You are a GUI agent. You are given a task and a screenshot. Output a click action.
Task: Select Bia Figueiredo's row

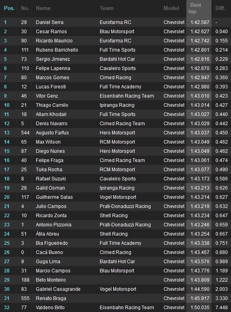coord(116,243)
